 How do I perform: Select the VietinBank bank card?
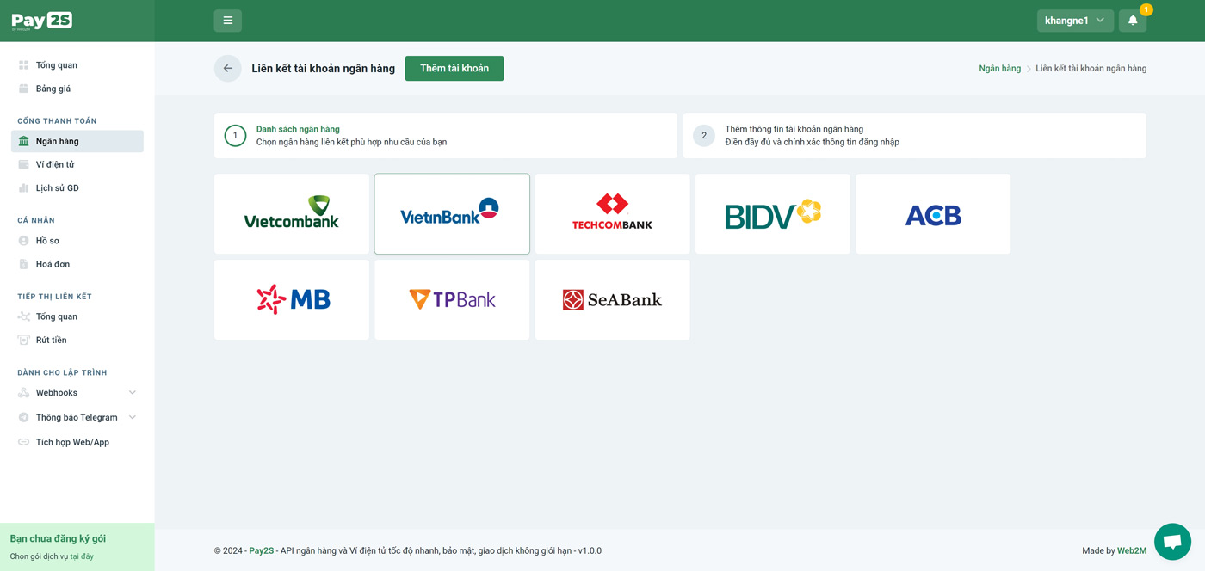pos(452,214)
